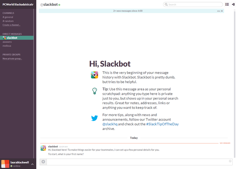The image size is (236, 169).
Task: Click the Twitter bird icon
Action: click(95, 118)
